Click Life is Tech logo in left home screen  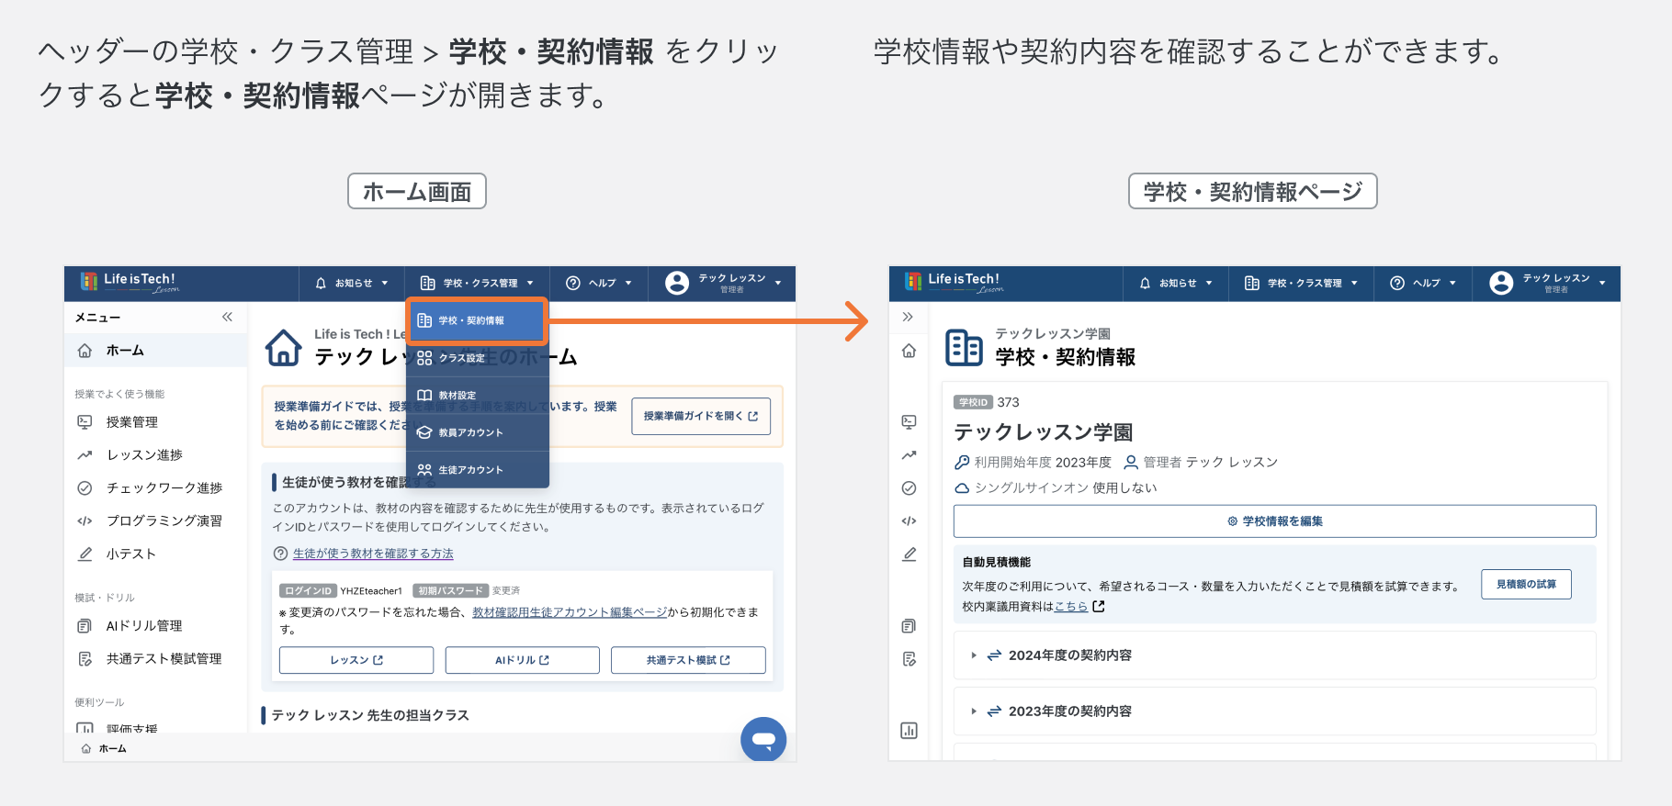pyautogui.click(x=129, y=283)
